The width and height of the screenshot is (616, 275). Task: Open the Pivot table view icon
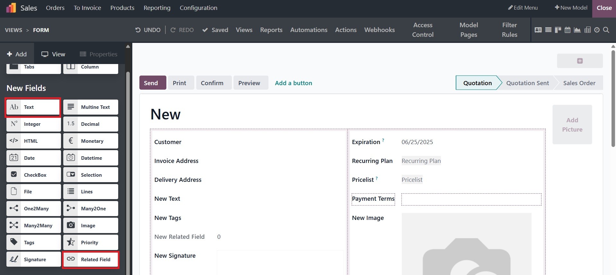point(587,30)
